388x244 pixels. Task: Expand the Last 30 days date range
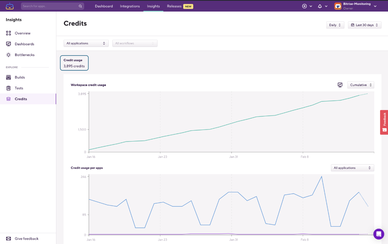(365, 25)
